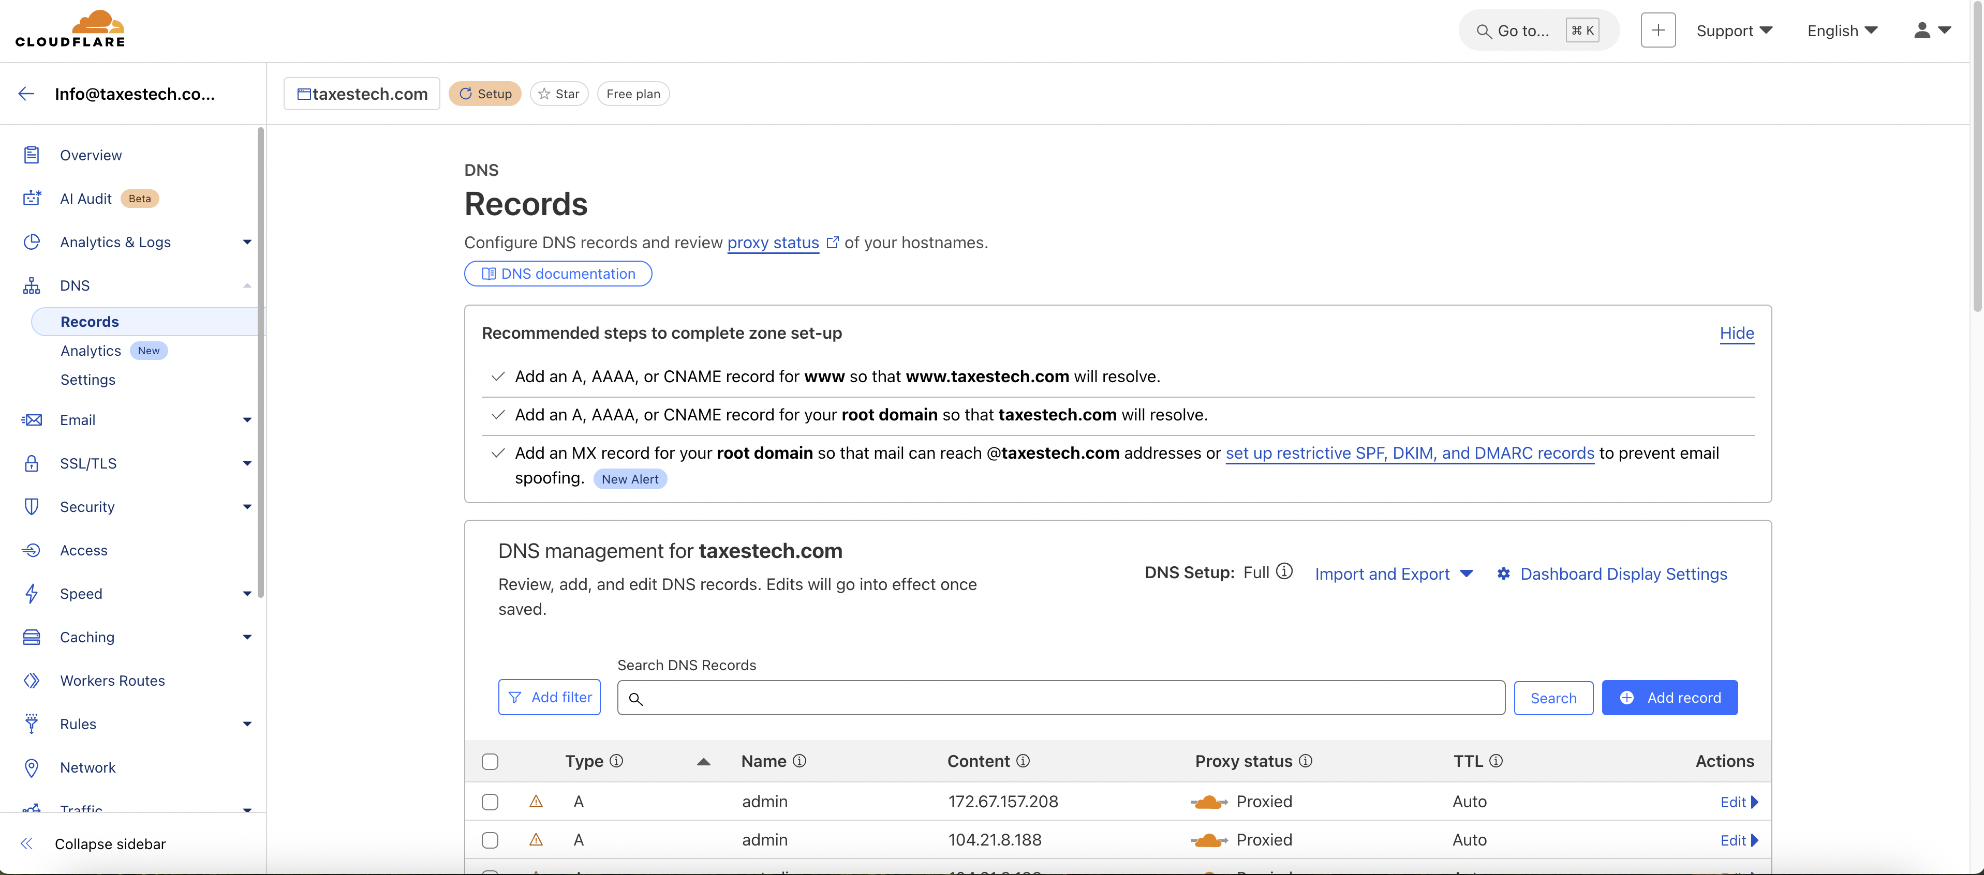1984x875 pixels.
Task: Open Import and Export dropdown
Action: pos(1394,574)
